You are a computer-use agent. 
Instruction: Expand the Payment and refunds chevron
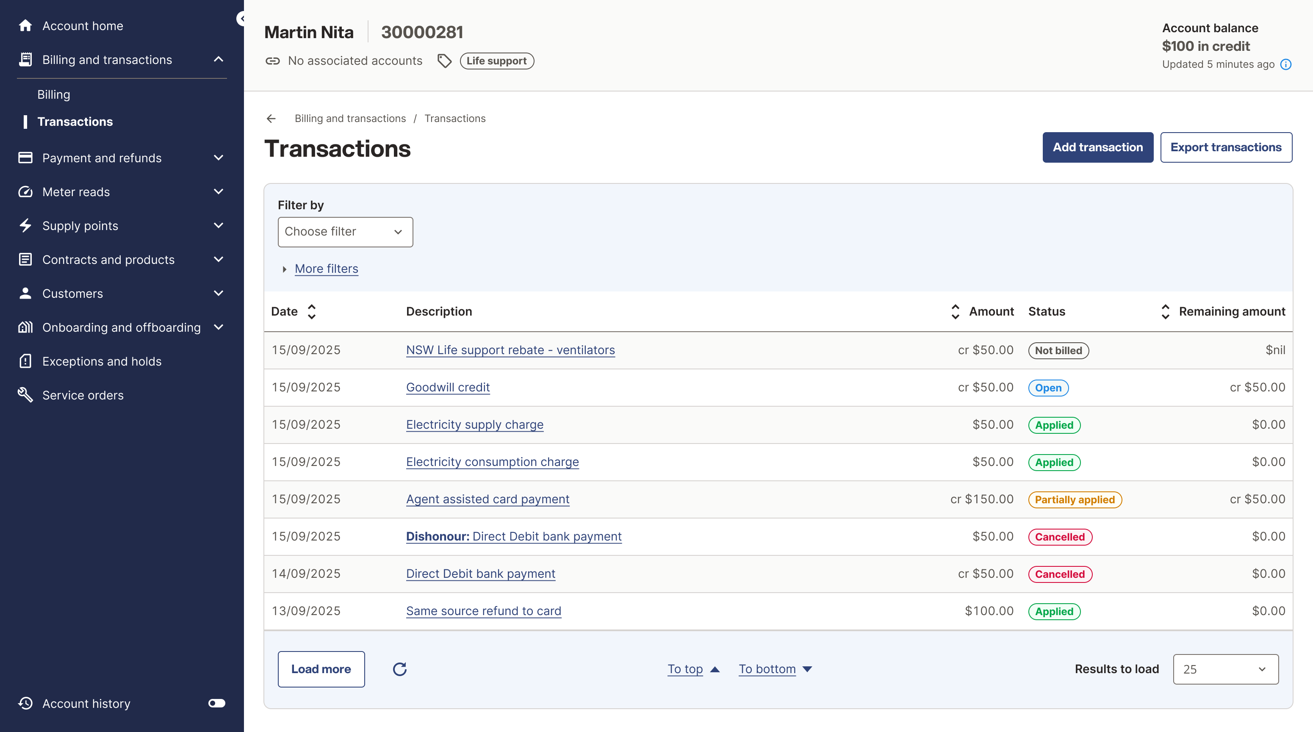pyautogui.click(x=219, y=158)
